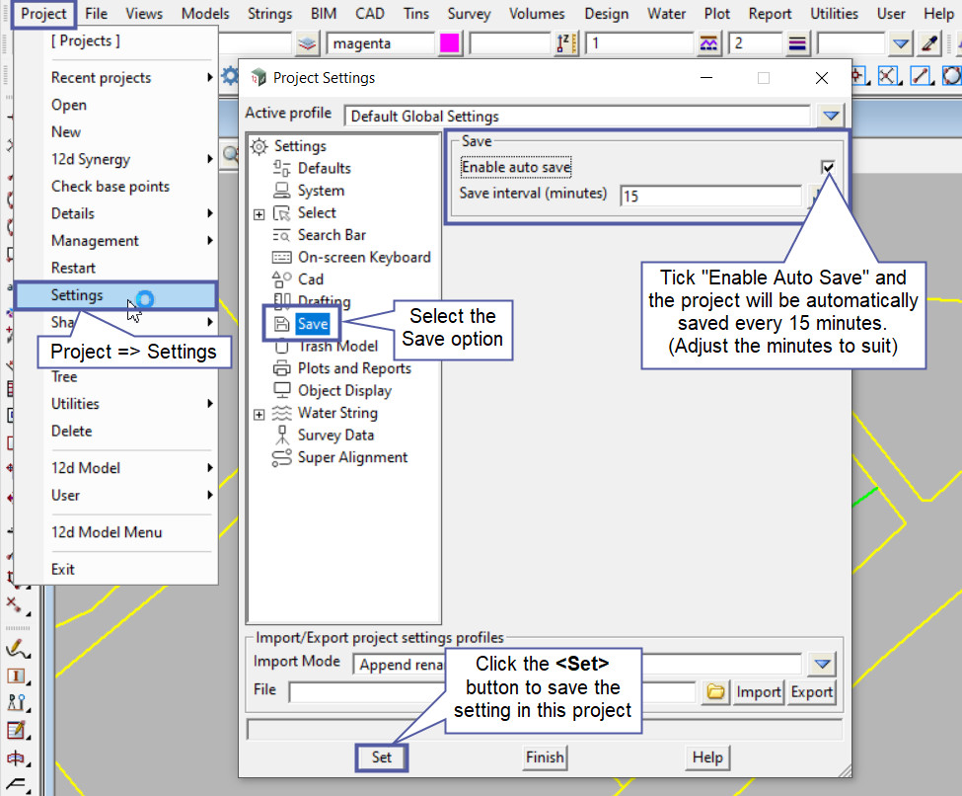Click the linestyle icon next to value 1
This screenshot has height=796, width=962.
point(709,43)
